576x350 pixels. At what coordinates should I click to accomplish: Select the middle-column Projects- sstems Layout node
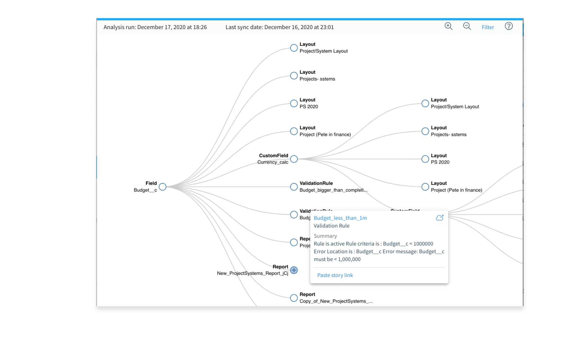click(x=294, y=76)
